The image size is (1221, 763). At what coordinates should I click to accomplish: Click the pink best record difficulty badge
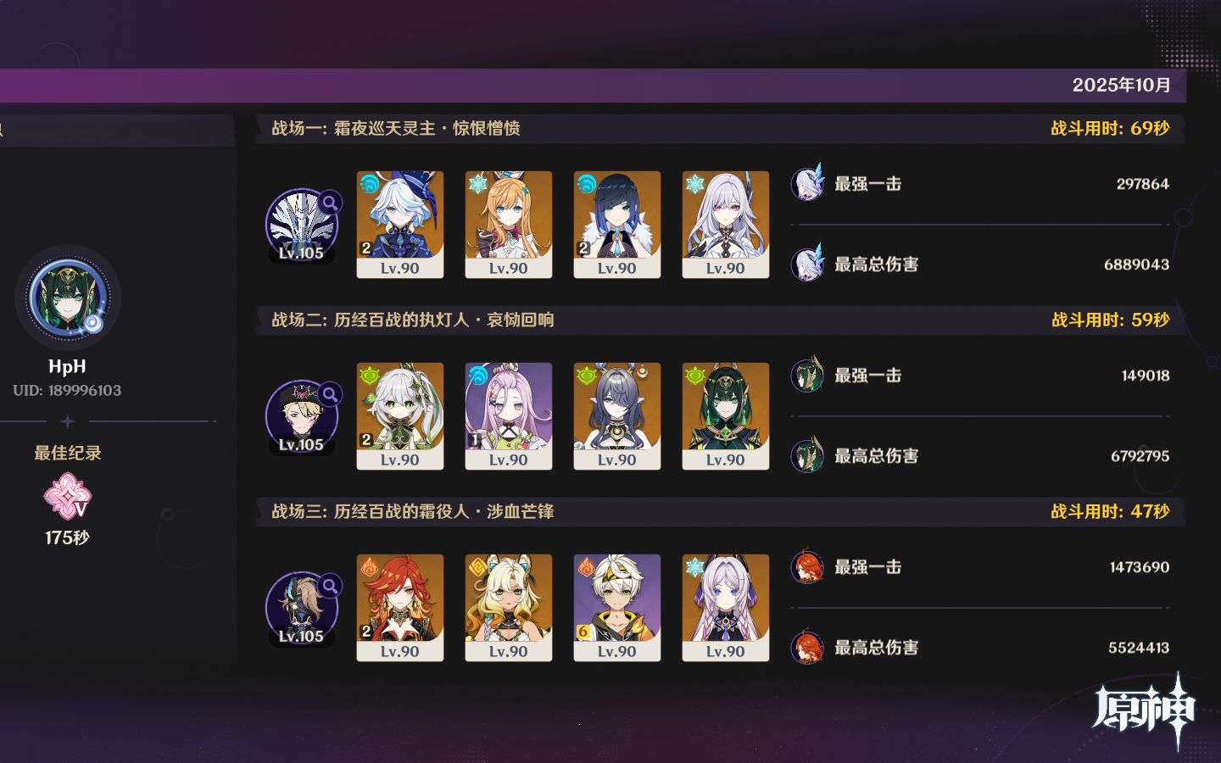tap(67, 496)
